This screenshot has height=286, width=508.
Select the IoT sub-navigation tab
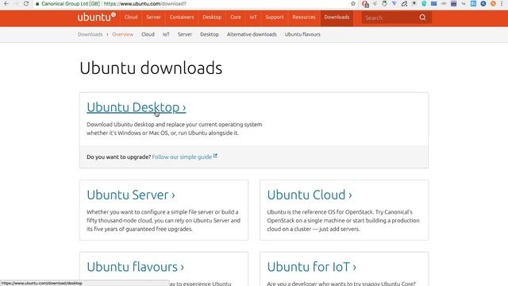pos(166,34)
